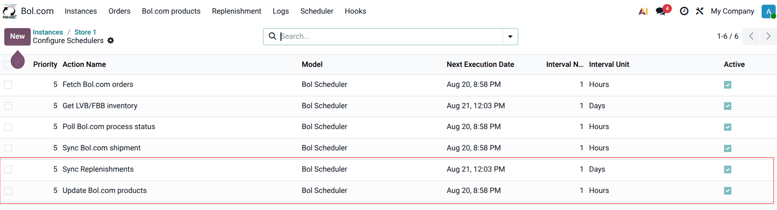Click the user avatar icon
Screen dimensions: 777x210
point(768,12)
